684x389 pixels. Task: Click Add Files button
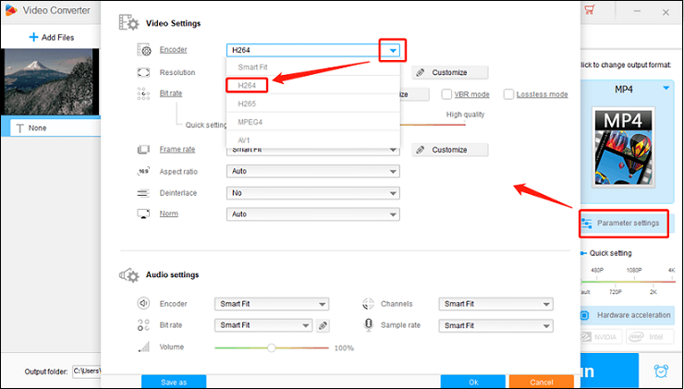(51, 38)
